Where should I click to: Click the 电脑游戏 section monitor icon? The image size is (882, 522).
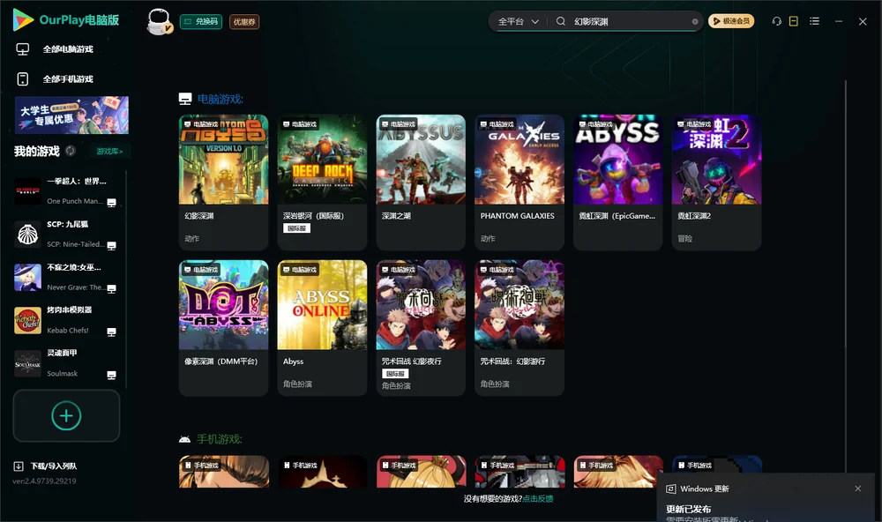(x=185, y=99)
